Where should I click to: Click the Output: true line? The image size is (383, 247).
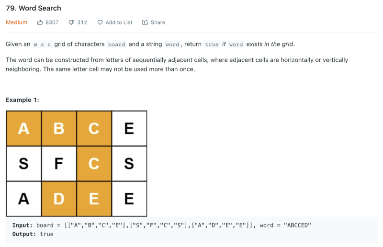[33, 234]
